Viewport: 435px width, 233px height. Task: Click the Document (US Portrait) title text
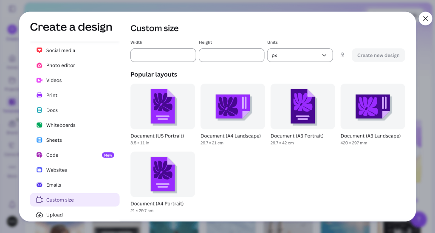[157, 136]
